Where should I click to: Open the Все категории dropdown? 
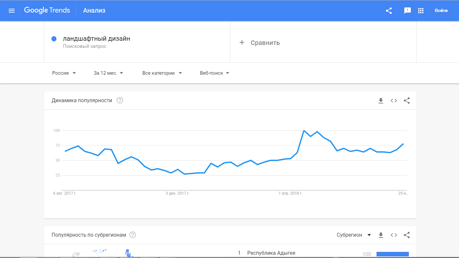click(162, 73)
